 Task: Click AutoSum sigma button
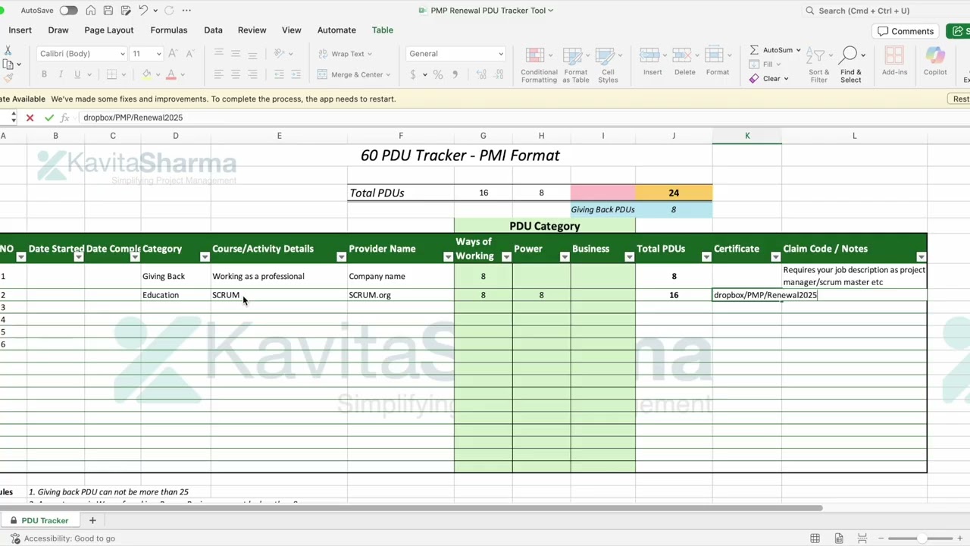coord(774,50)
